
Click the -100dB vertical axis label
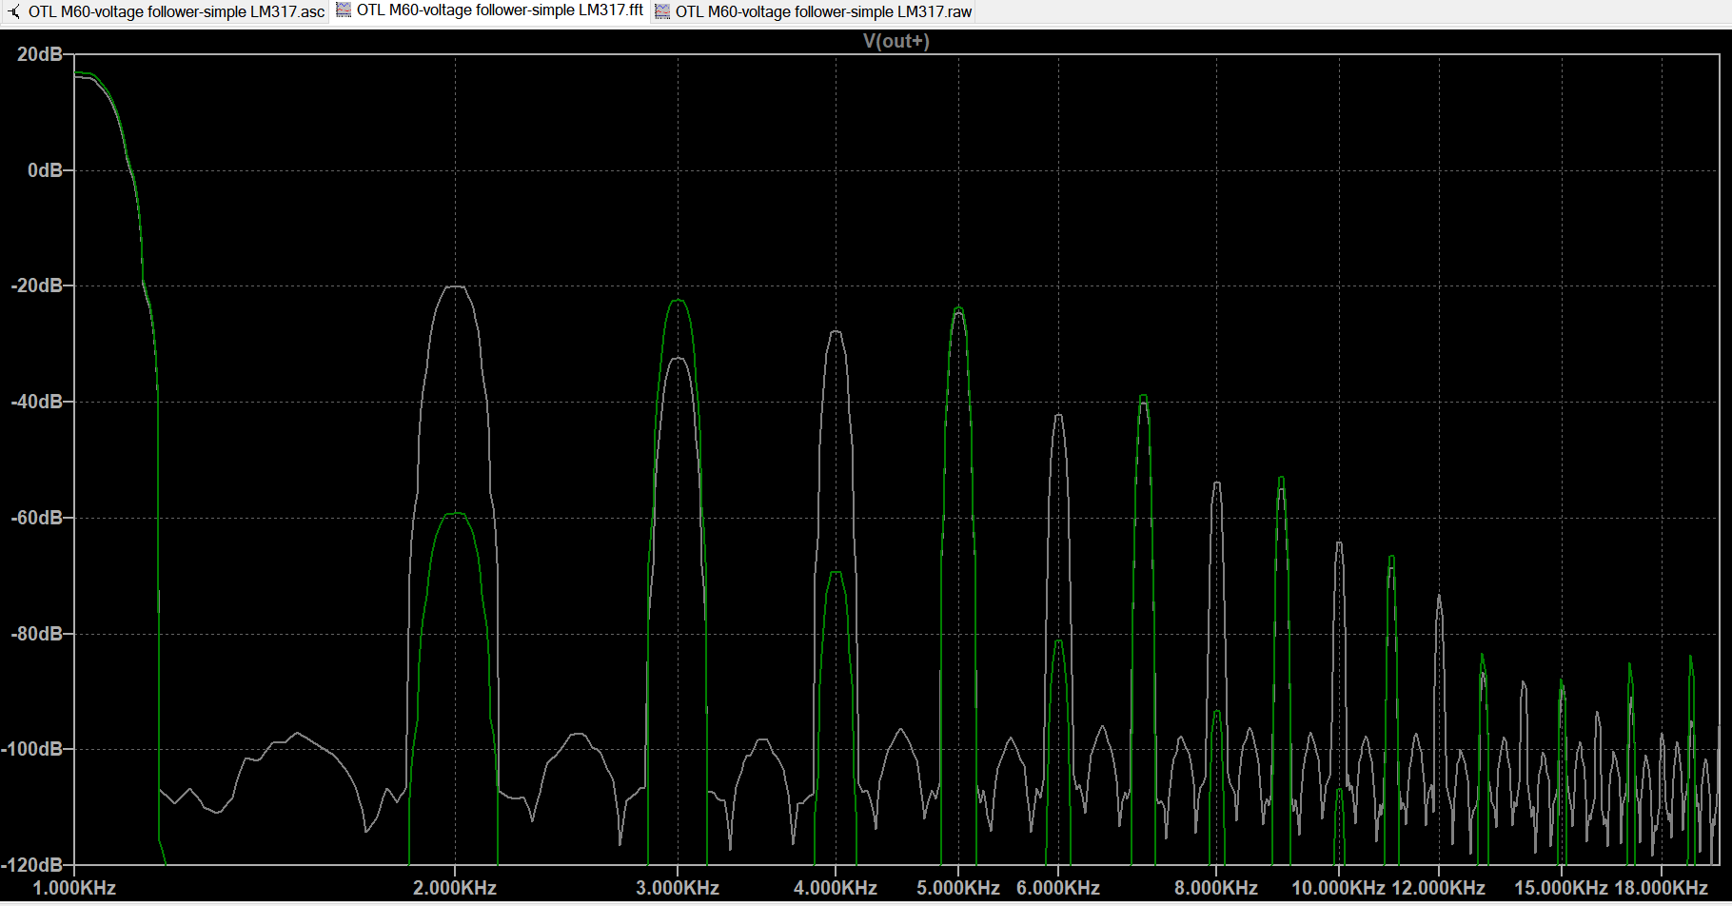[x=32, y=749]
